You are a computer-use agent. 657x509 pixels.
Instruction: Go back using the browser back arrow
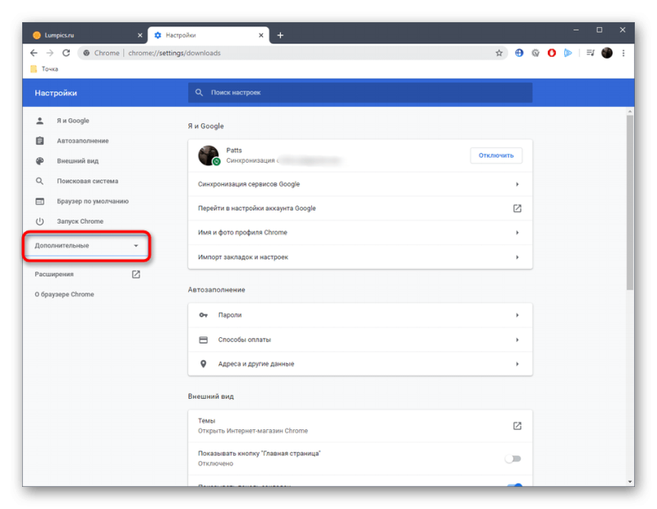pos(34,53)
